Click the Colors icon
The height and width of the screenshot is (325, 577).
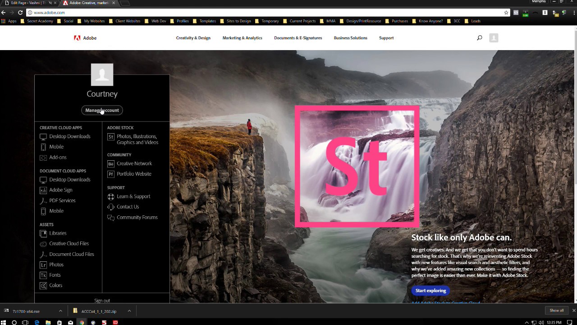click(43, 286)
